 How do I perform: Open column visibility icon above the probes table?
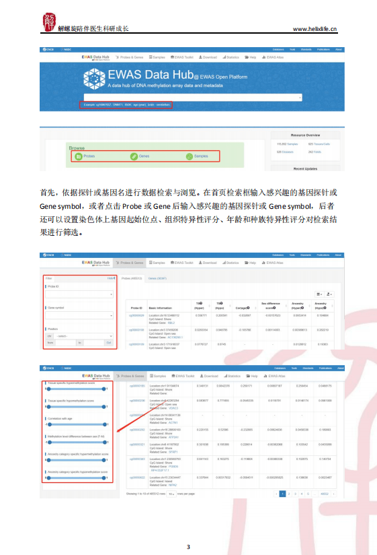pos(319,294)
